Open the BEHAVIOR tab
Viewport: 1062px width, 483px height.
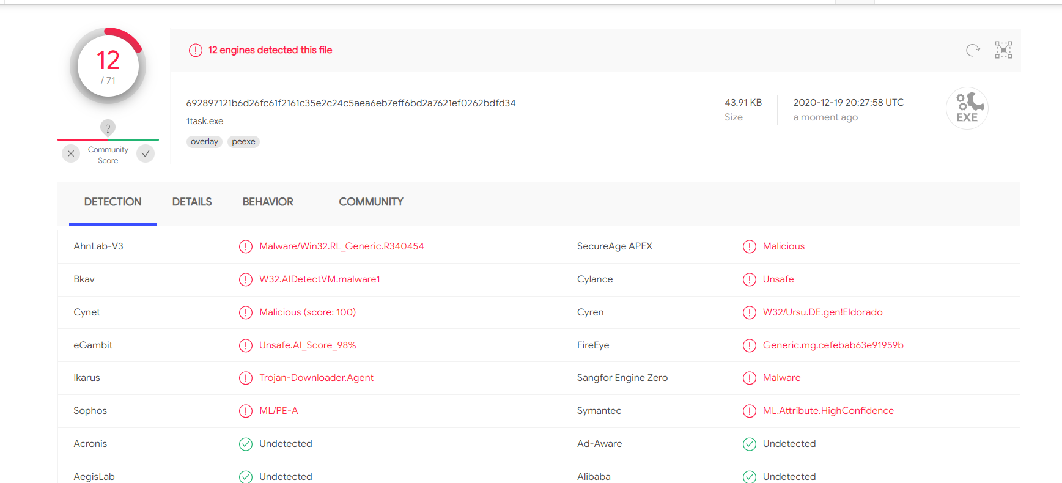pyautogui.click(x=268, y=202)
